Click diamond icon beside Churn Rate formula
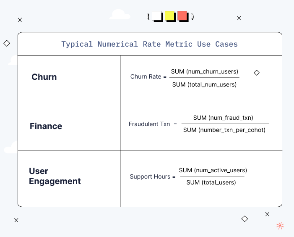The height and width of the screenshot is (237, 294). (257, 73)
